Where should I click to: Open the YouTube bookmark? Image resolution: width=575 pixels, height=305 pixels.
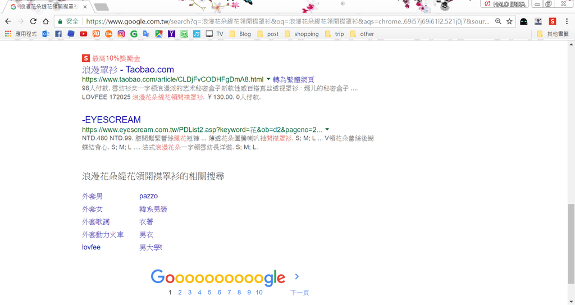[x=83, y=34]
